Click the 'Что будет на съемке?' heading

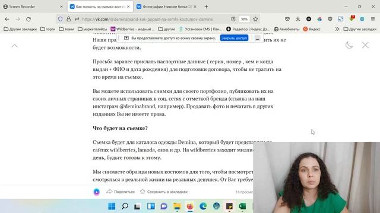tap(120, 128)
